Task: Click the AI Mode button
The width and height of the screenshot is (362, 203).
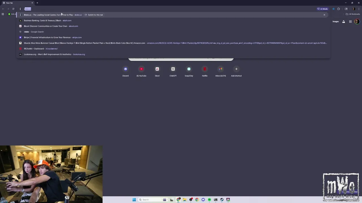Action: click(322, 9)
